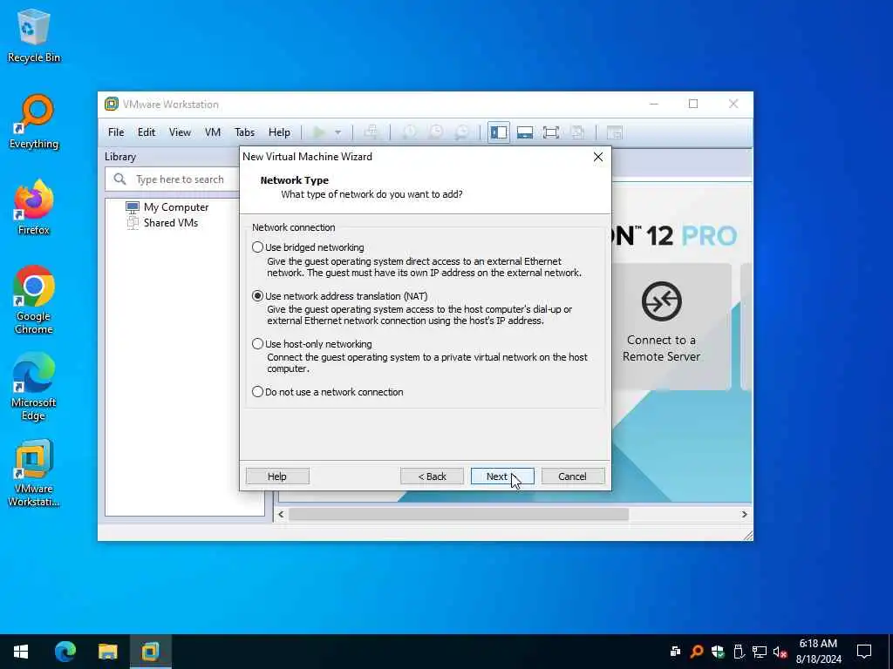This screenshot has width=893, height=669.
Task: Click the full screen mode icon
Action: 551,132
